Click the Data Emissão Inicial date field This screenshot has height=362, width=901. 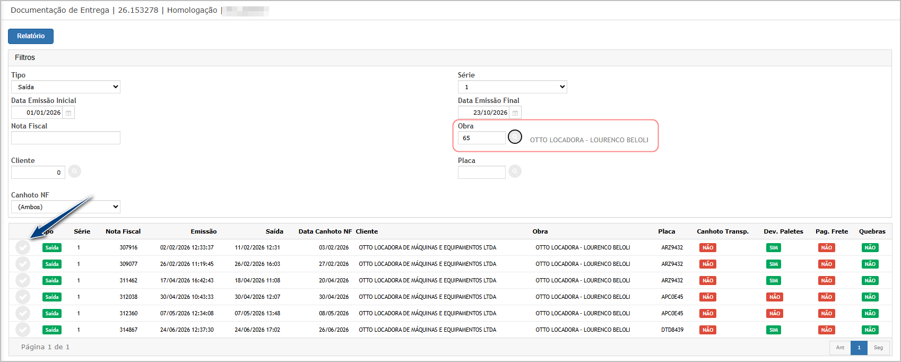[37, 113]
